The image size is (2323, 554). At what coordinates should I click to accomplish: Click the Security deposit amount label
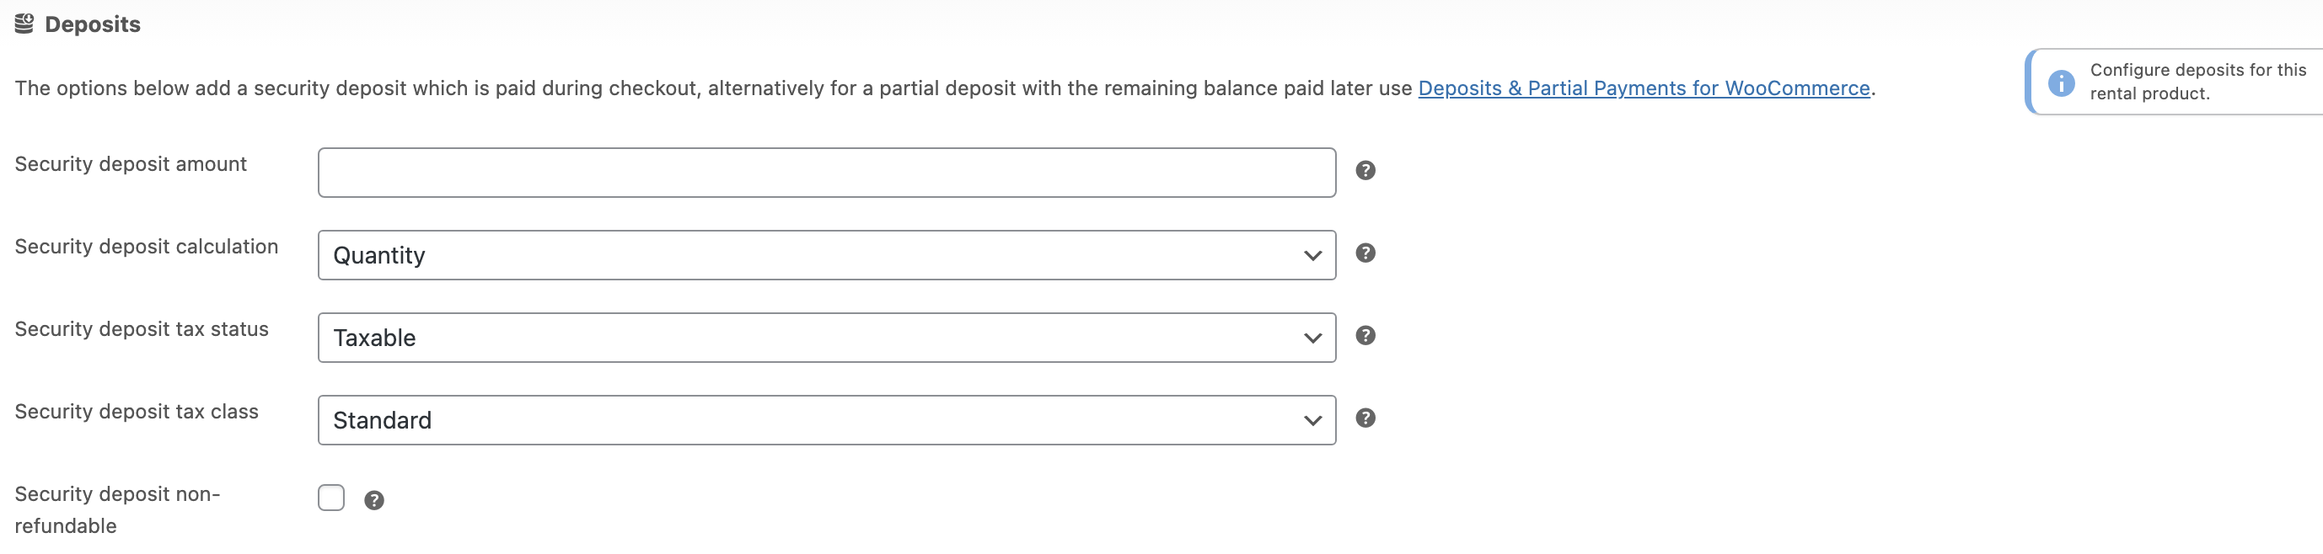tap(131, 164)
